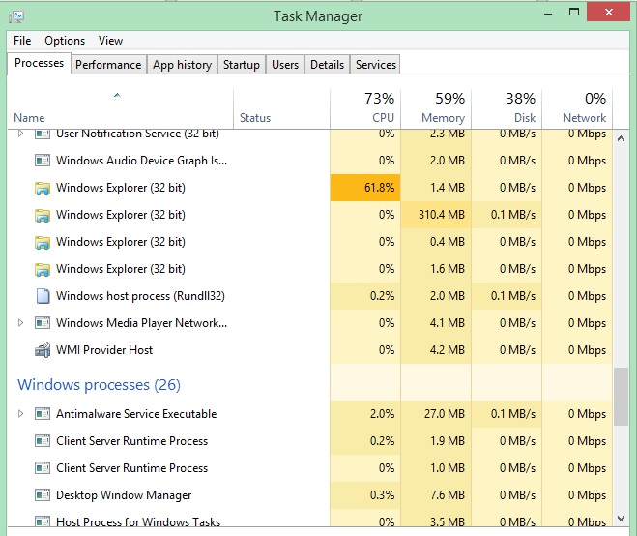This screenshot has height=536, width=637.
Task: Close the Task Manager window
Action: (x=608, y=13)
